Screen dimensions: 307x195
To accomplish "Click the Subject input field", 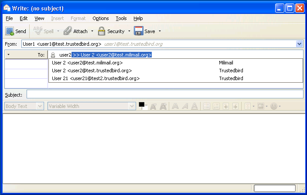I will pos(165,94).
